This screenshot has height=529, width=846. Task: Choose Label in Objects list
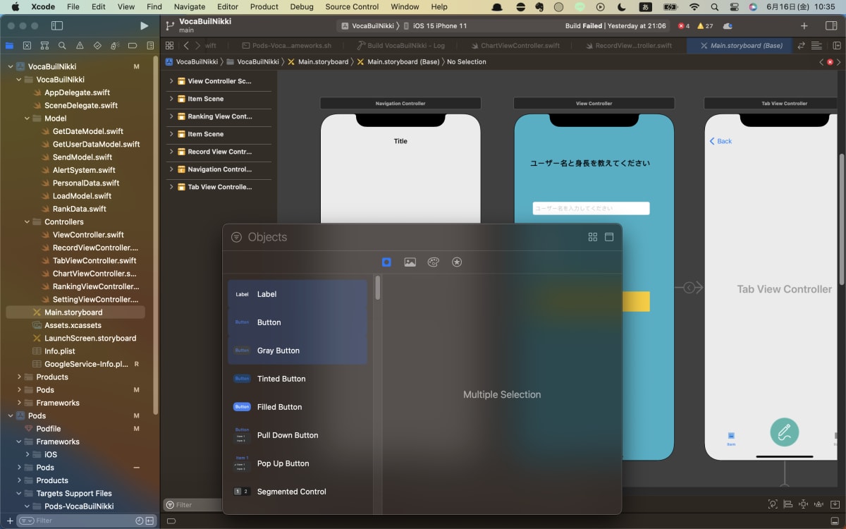(x=298, y=294)
